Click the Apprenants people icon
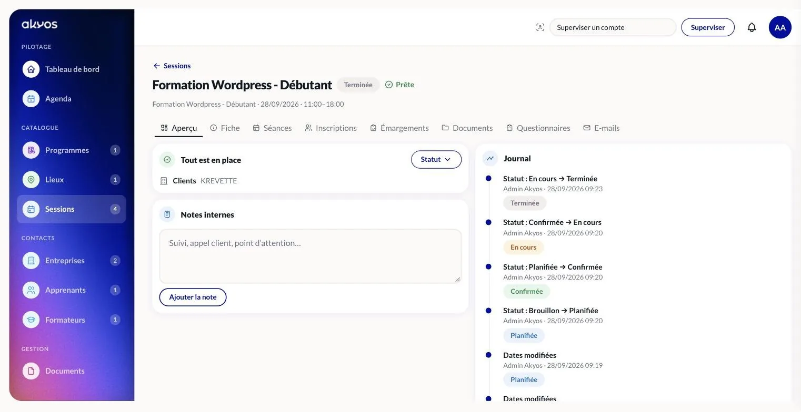 [x=31, y=290]
